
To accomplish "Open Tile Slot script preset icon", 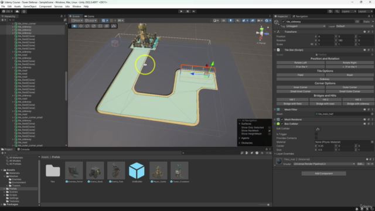I will pos(369,50).
